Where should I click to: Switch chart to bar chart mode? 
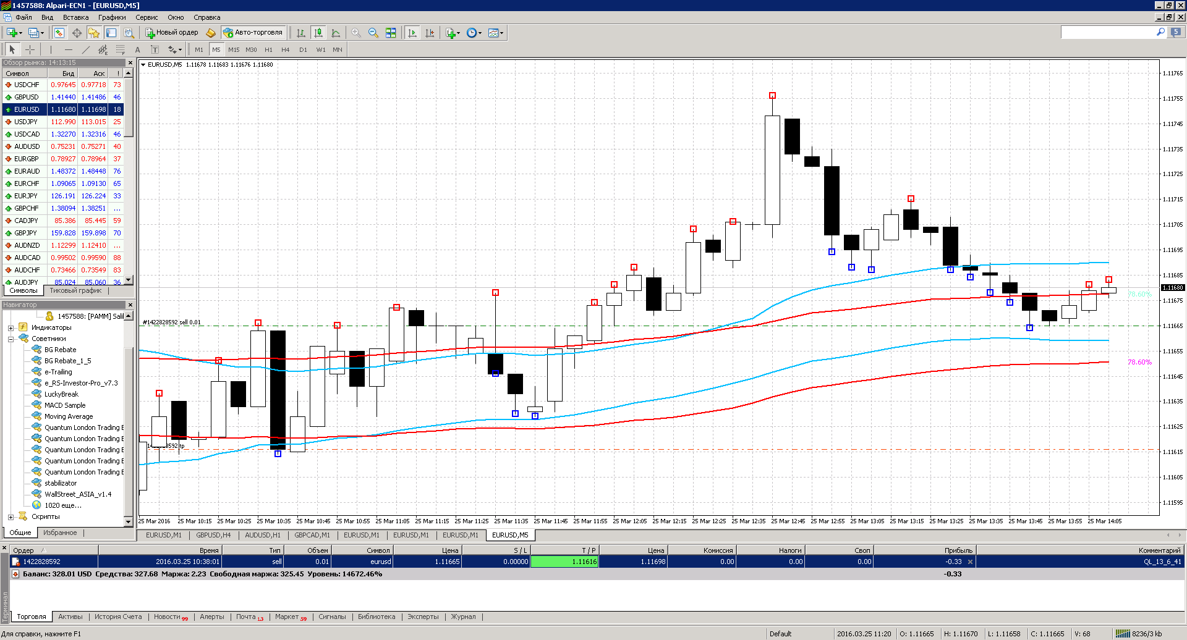(x=301, y=33)
